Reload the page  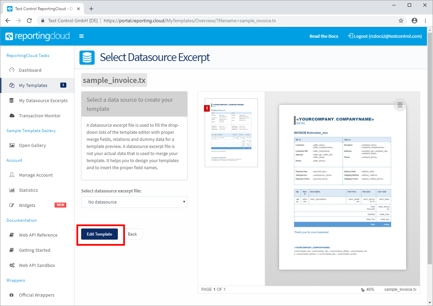[x=29, y=21]
